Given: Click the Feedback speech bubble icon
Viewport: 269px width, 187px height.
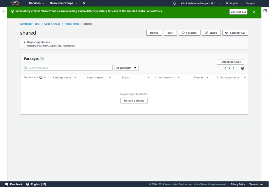Looking at the screenshot, I should pyautogui.click(x=7, y=184).
